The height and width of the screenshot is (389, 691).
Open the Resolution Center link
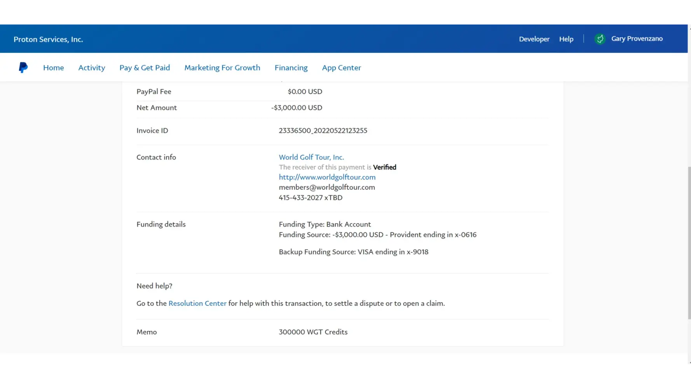pos(197,303)
